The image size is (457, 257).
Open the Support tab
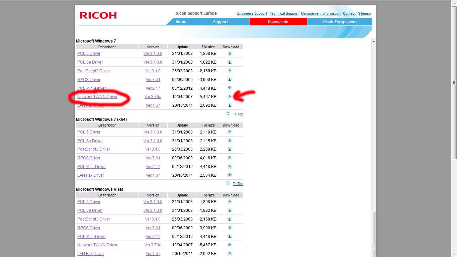click(220, 22)
